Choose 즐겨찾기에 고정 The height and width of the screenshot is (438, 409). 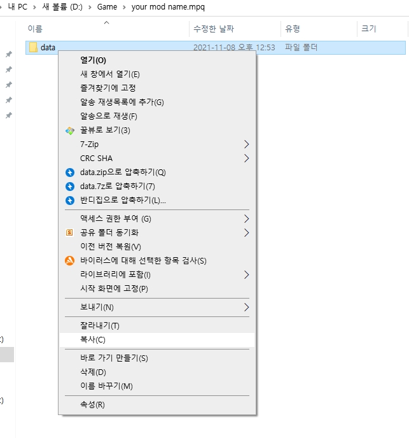coord(157,88)
